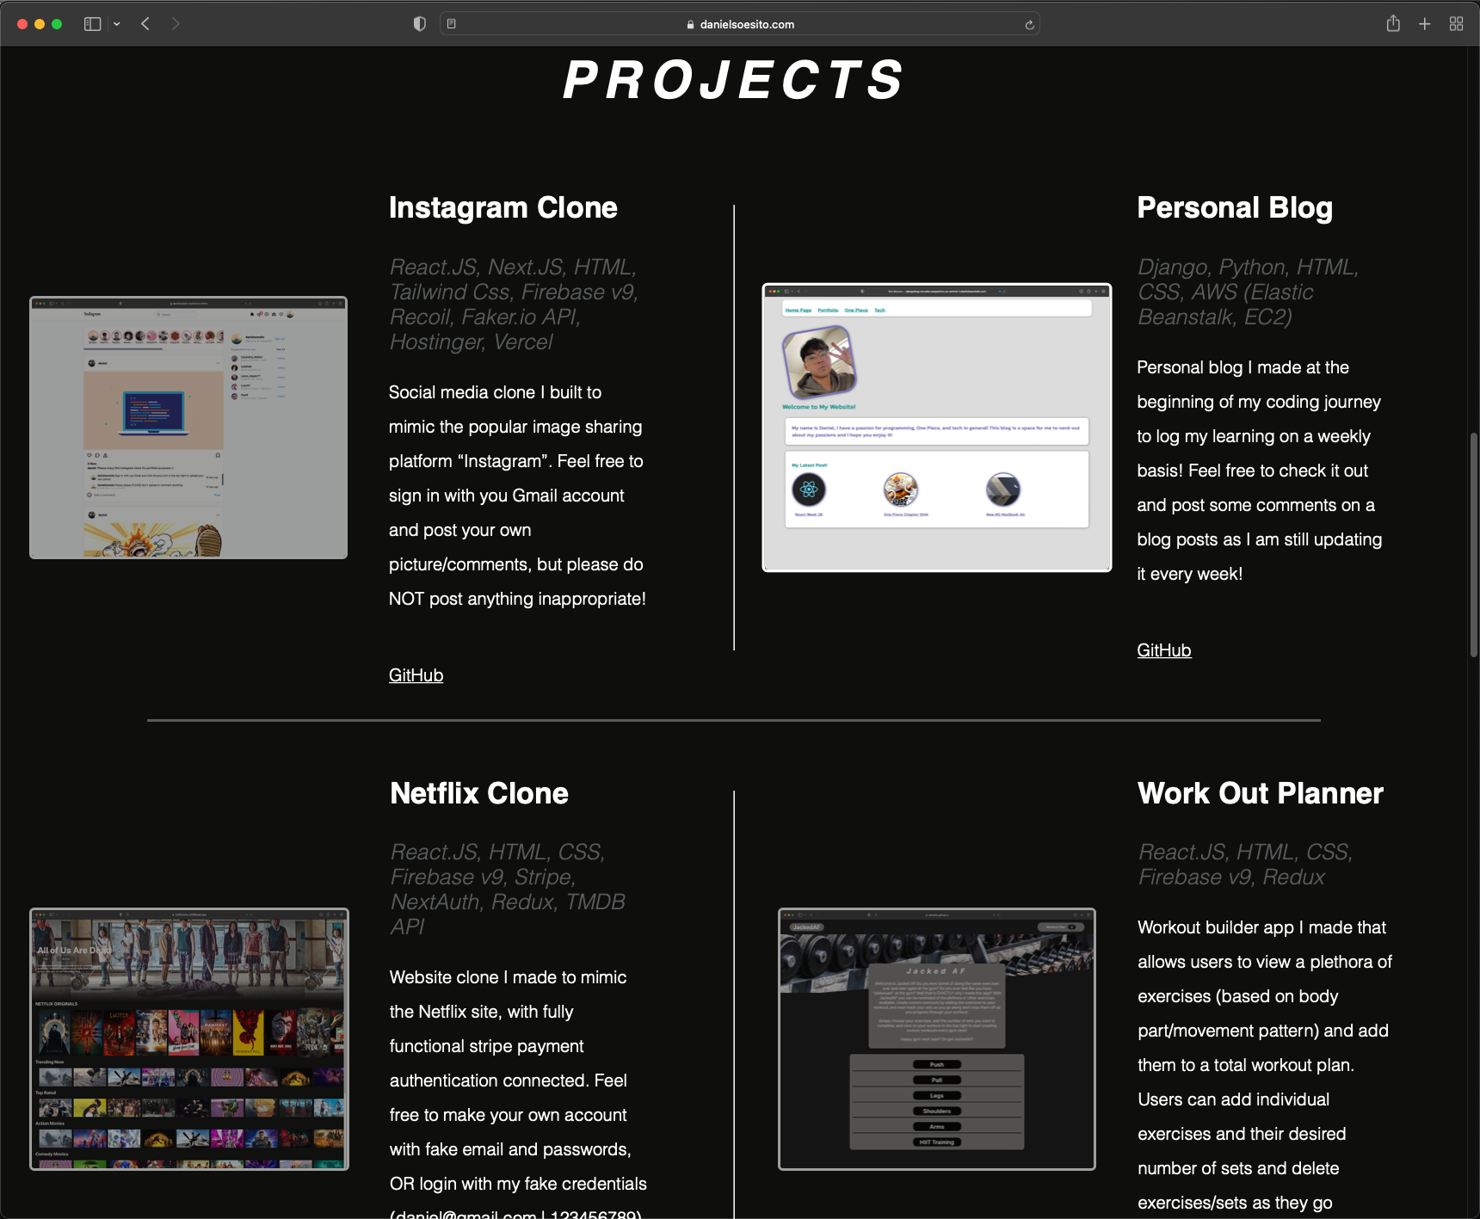This screenshot has width=1480, height=1219.
Task: Expand the sidebar options chevron
Action: click(117, 23)
